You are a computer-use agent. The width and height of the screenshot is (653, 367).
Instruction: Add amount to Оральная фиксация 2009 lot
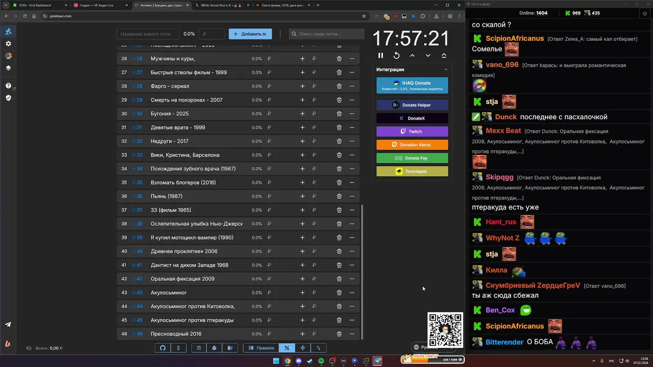coord(303,279)
